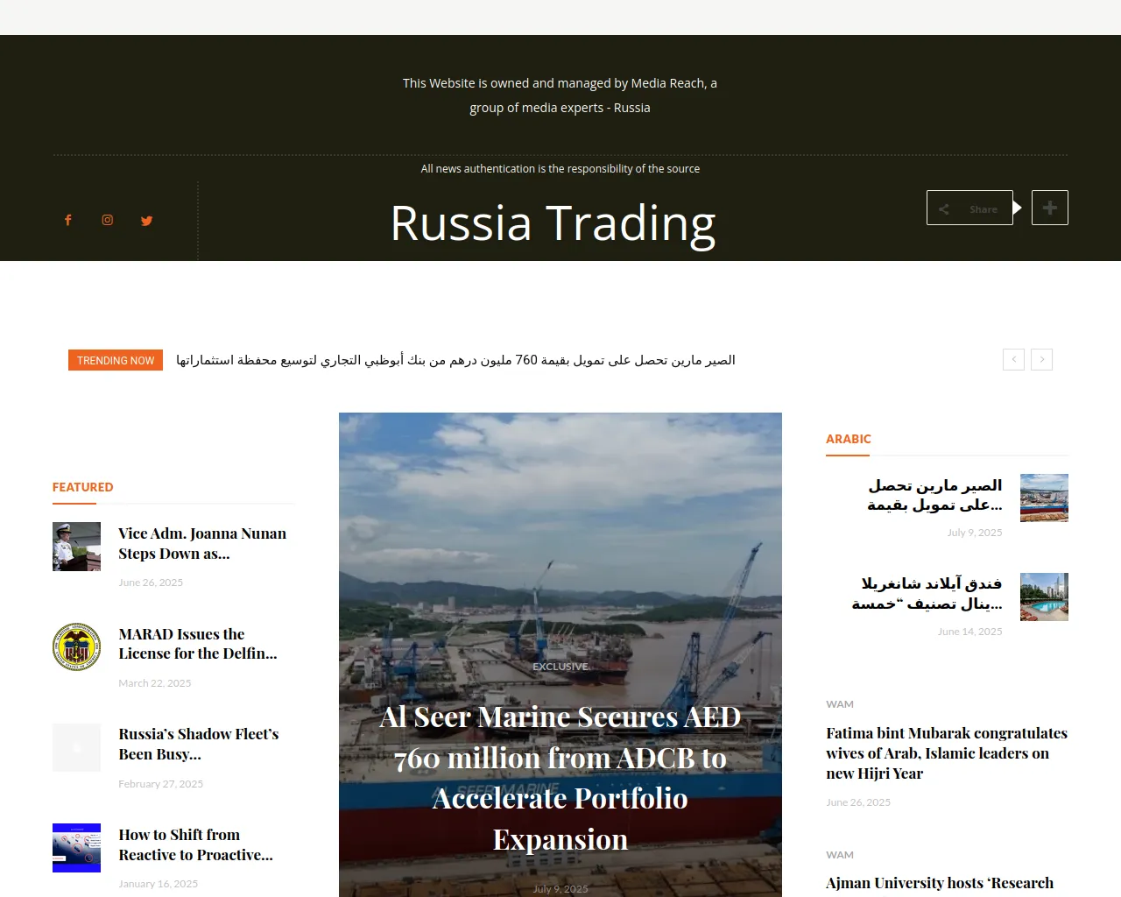Click the Share button in header

coord(969,208)
